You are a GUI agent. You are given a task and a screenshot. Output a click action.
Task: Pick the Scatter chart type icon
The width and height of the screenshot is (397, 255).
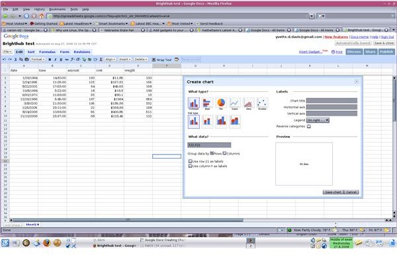point(262,103)
